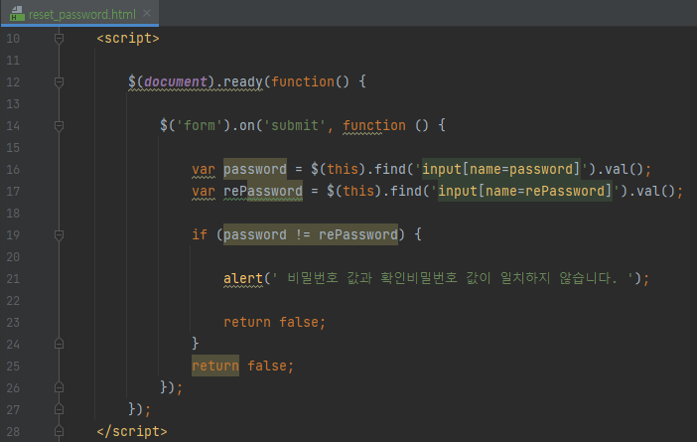The height and width of the screenshot is (442, 697).
Task: Click 'return false;' on line 23
Action: 274,322
